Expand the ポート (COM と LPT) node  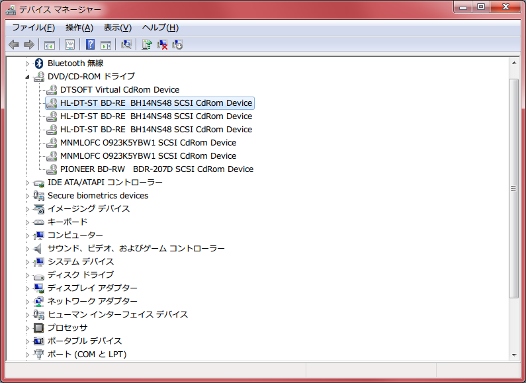click(x=28, y=355)
